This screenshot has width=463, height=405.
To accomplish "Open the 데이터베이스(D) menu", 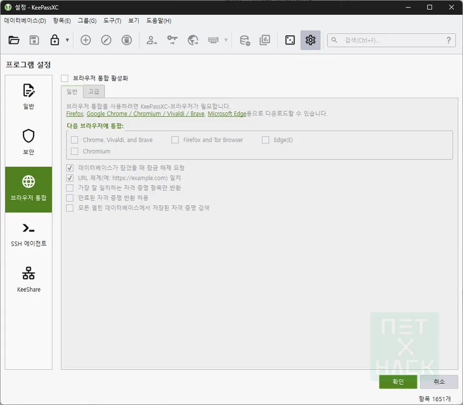I will coord(25,21).
